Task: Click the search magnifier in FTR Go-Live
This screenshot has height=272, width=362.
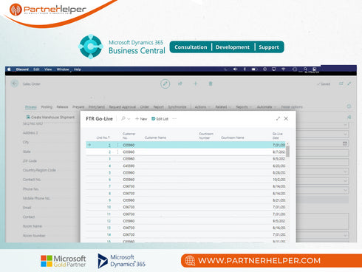Action: click(123, 118)
